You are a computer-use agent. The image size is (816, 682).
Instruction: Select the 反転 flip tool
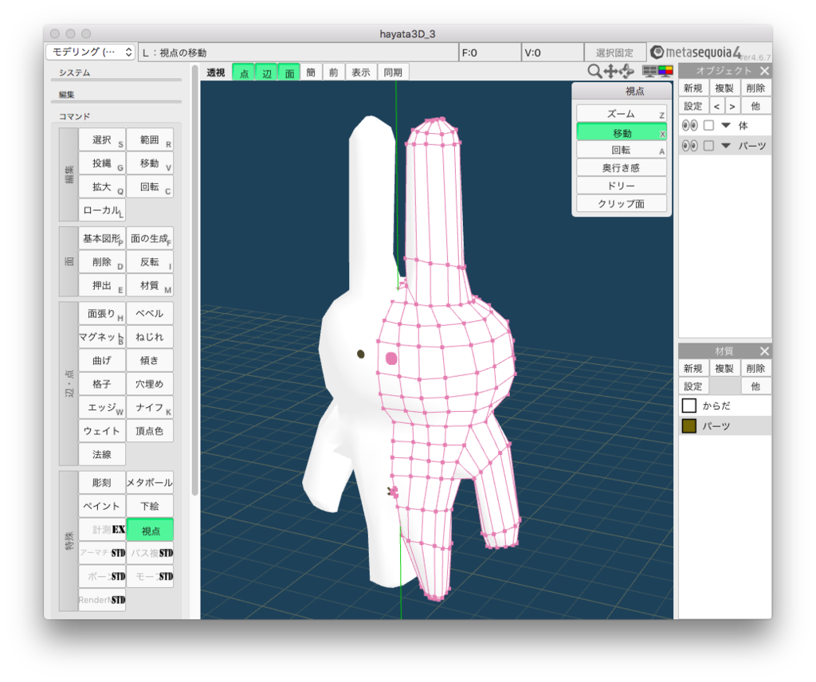click(x=150, y=262)
